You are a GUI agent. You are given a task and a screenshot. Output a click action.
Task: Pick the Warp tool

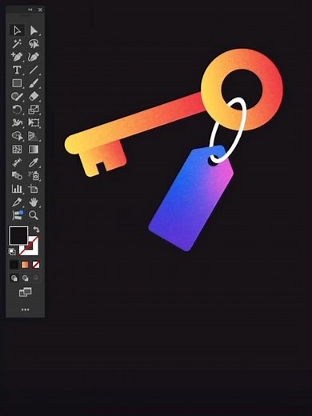point(17,122)
